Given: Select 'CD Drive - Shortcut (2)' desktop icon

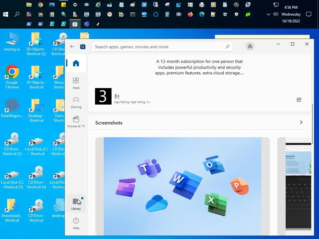Looking at the screenshot, I should (12, 144).
